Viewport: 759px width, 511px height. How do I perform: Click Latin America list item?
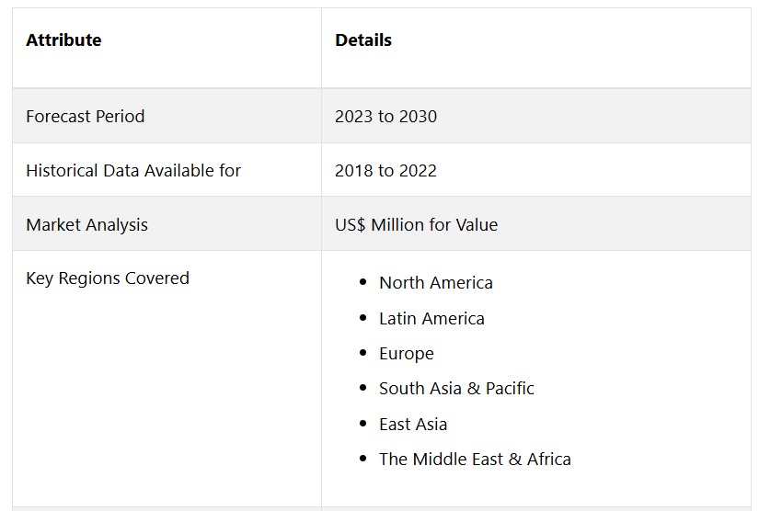[431, 319]
